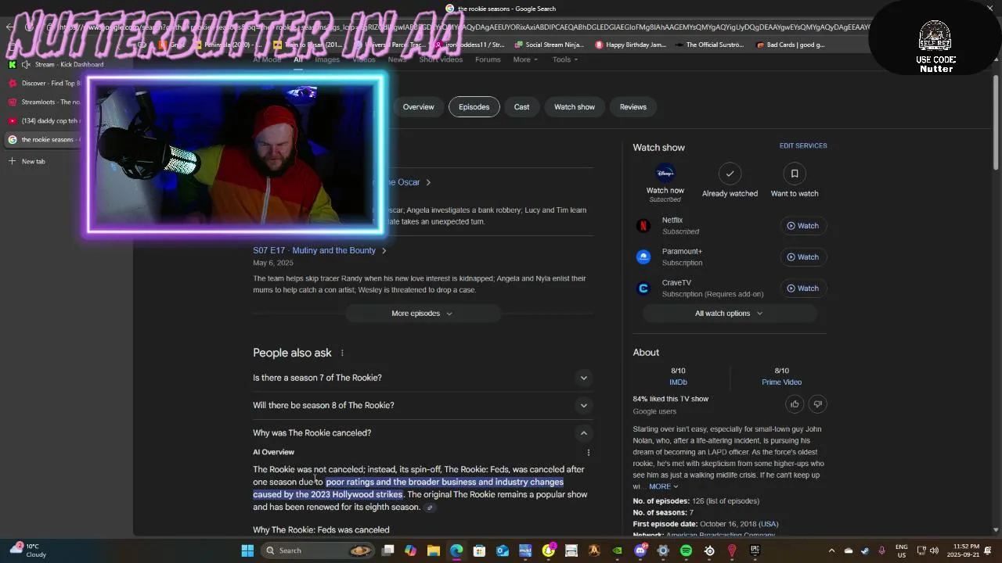This screenshot has height=563, width=1002.
Task: Open the Watch show tab
Action: pyautogui.click(x=575, y=107)
